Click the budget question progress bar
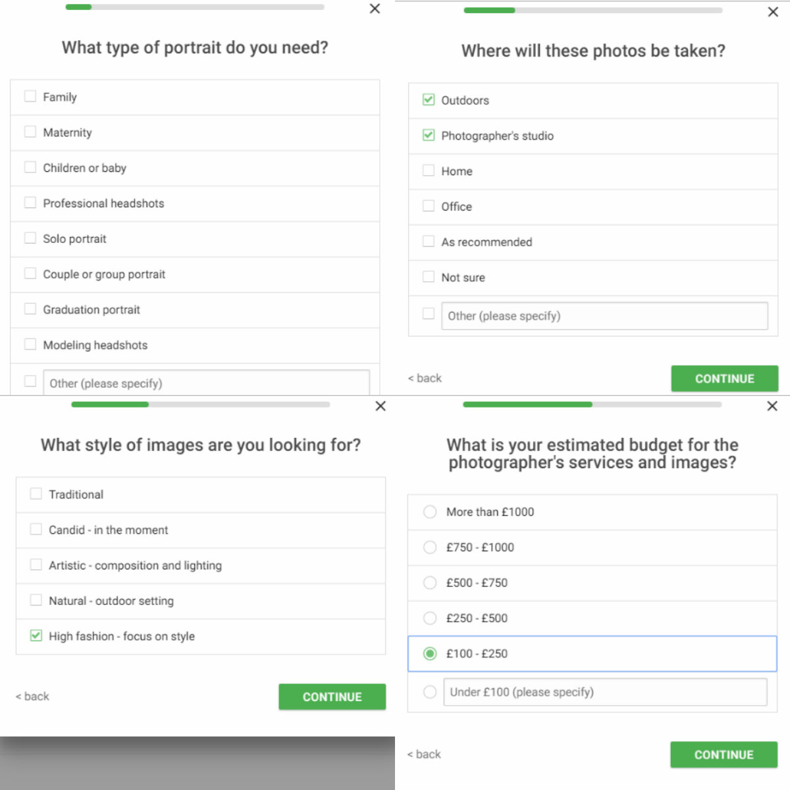Image resolution: width=790 pixels, height=790 pixels. pos(592,404)
